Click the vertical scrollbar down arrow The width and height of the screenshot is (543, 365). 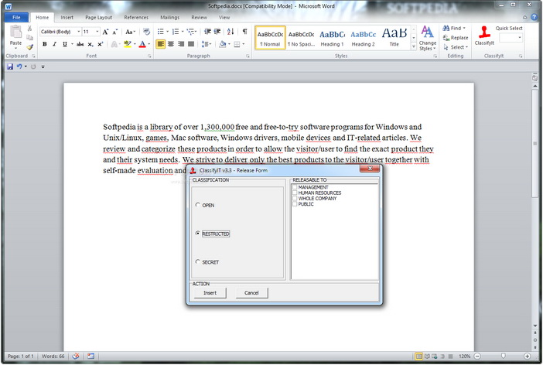pos(535,326)
